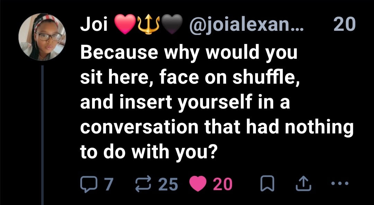Image resolution: width=374 pixels, height=205 pixels.
Task: Click the tweet line 'Because why would you'
Action: 189,53
